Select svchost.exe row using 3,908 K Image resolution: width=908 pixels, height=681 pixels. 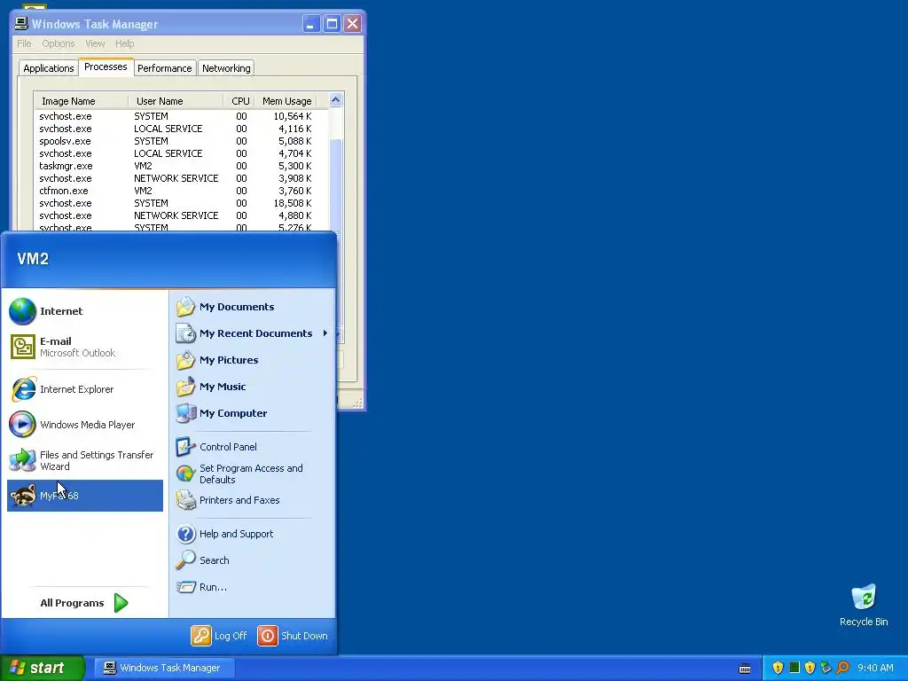(181, 178)
